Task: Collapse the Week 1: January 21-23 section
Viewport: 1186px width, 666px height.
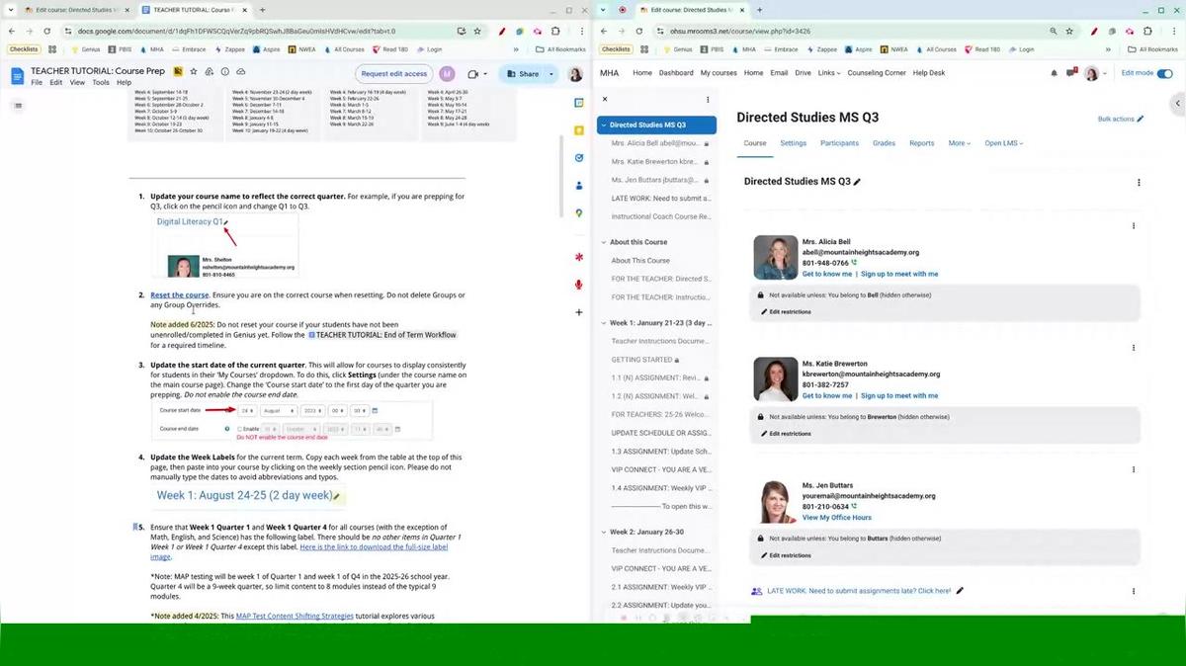Action: pyautogui.click(x=604, y=323)
